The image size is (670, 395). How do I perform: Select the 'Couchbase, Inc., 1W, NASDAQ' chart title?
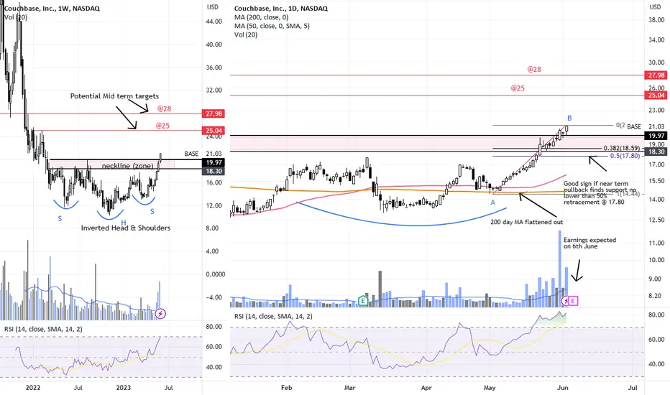point(52,8)
